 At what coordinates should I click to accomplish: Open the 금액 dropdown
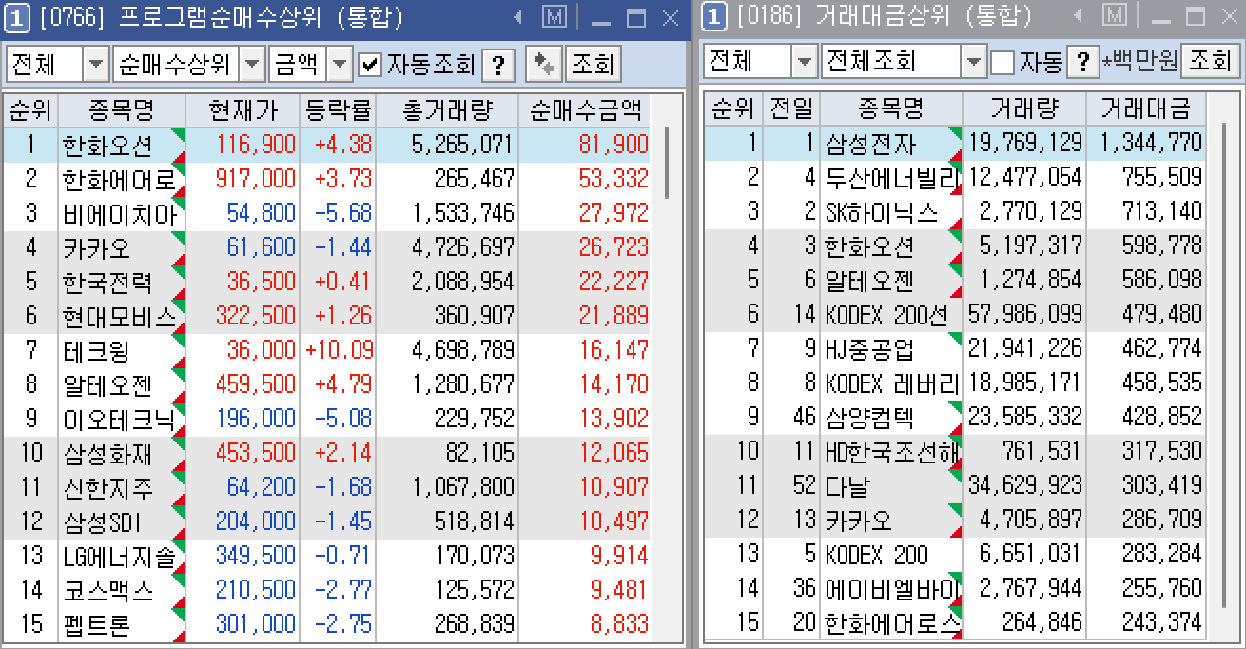click(x=341, y=65)
